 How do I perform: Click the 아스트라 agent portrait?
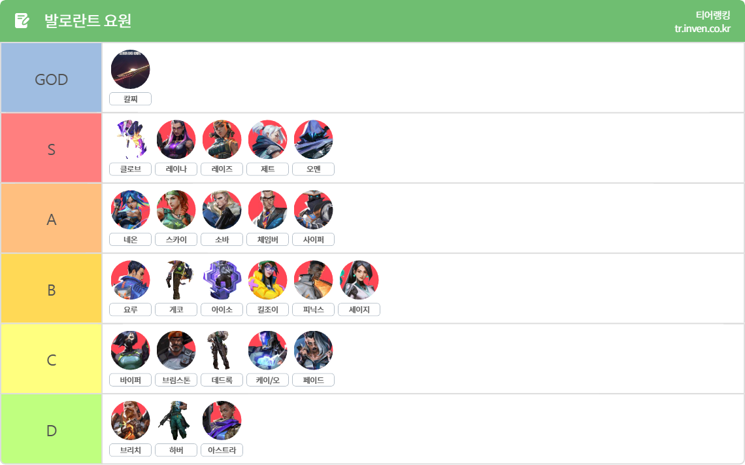[x=222, y=421]
